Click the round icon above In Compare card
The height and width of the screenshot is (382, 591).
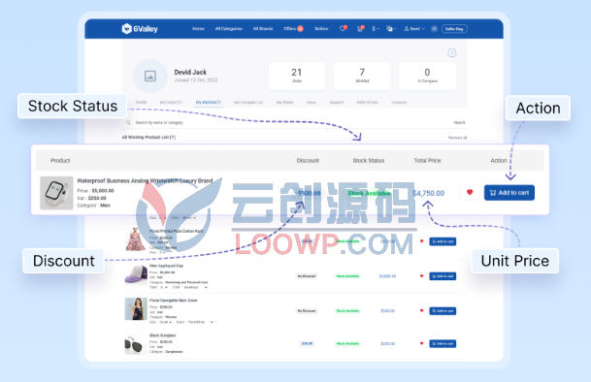451,52
